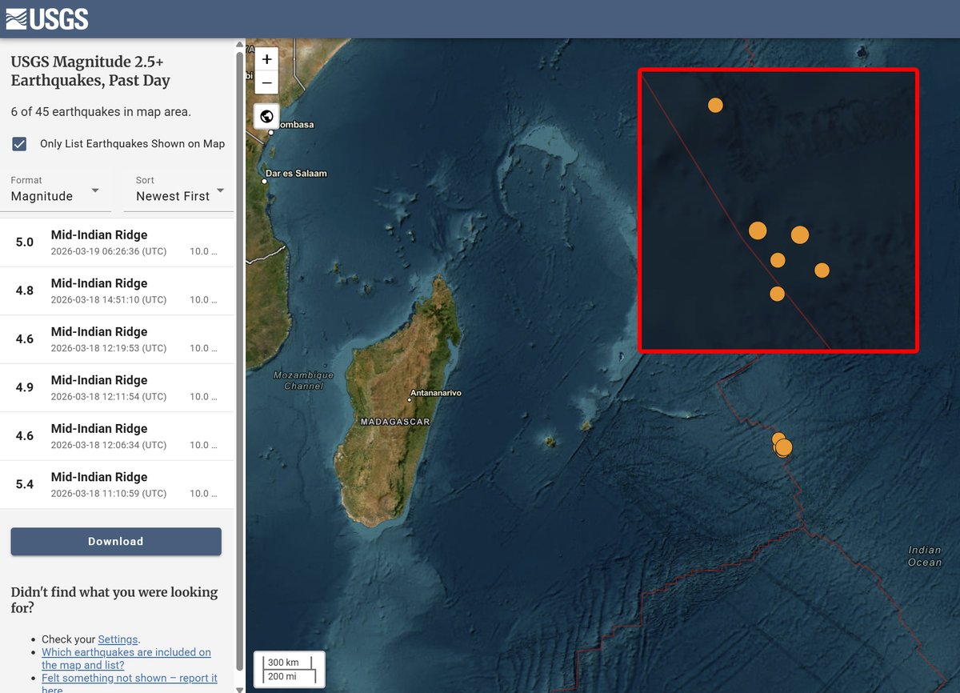960x693 pixels.
Task: Click the Download button
Action: [116, 542]
